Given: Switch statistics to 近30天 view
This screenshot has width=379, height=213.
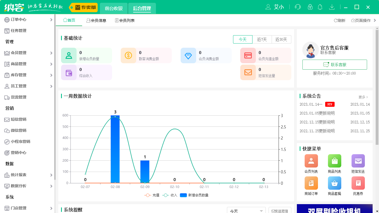Looking at the screenshot, I should pyautogui.click(x=281, y=39).
